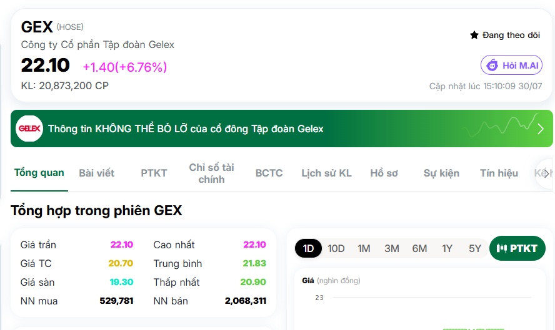This screenshot has height=330, width=555.
Task: Click the current price 22.10
Action: (x=45, y=66)
